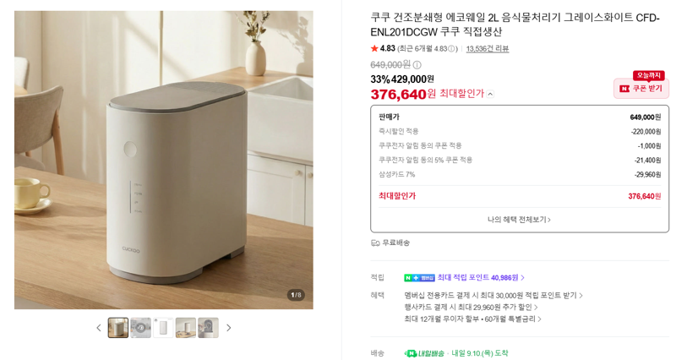Collapse the 최대할인가 price breakdown chevron

coord(490,94)
